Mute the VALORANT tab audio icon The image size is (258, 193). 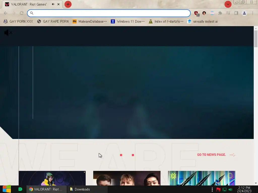point(53,4)
